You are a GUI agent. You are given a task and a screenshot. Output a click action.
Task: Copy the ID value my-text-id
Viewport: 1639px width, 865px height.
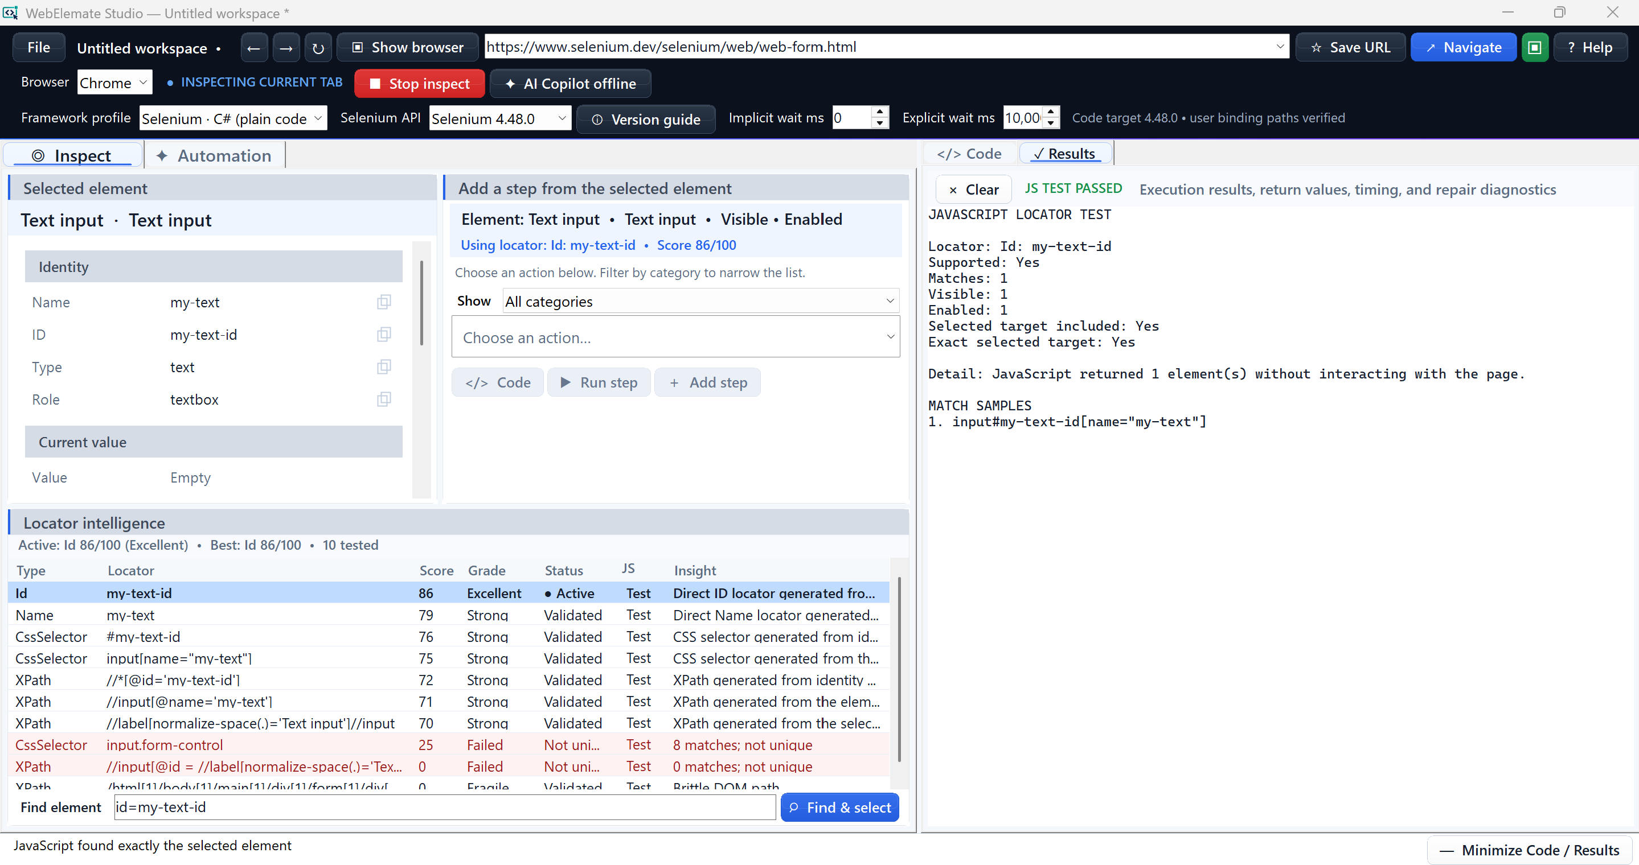[384, 334]
